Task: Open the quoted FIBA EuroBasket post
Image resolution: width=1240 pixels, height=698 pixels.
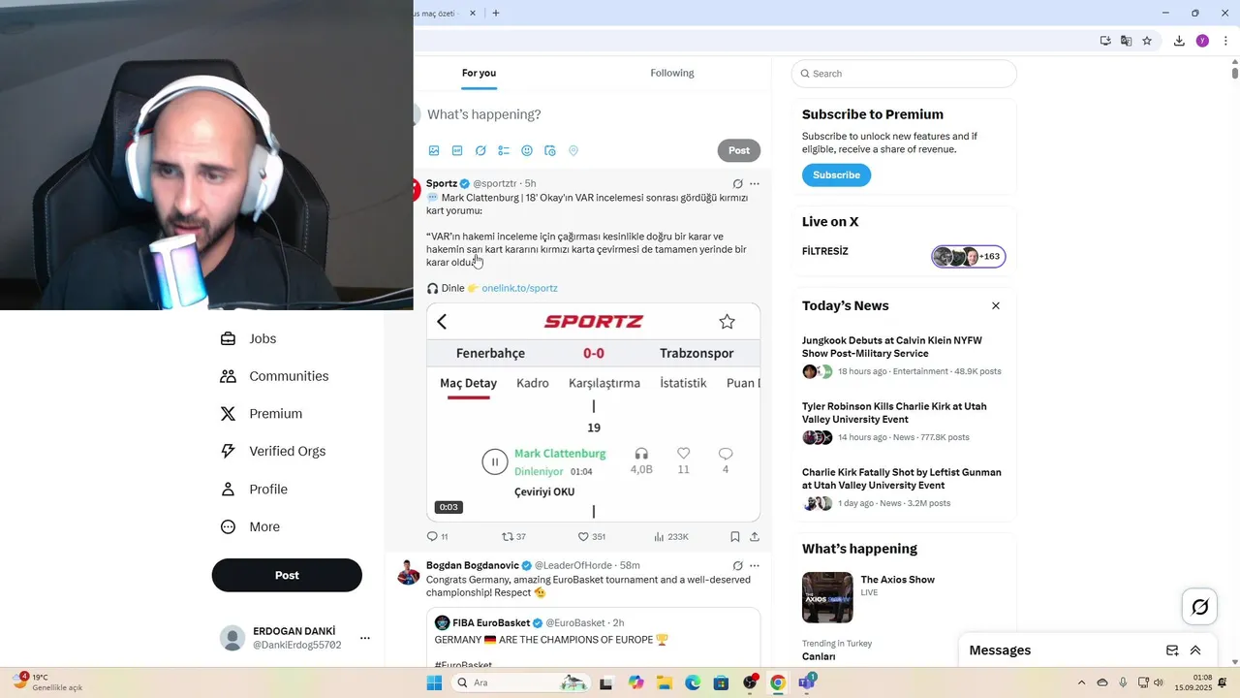Action: 593,638
